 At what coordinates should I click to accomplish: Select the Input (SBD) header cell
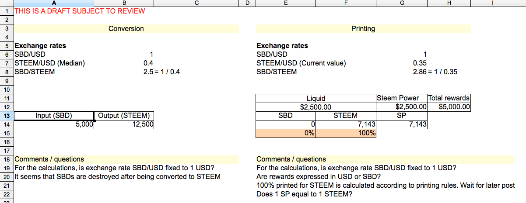pyautogui.click(x=54, y=116)
